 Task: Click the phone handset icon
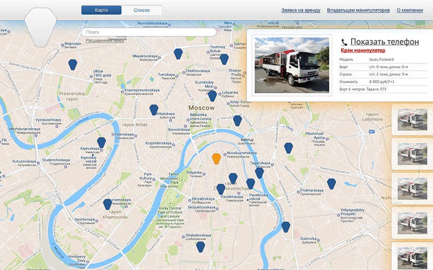(344, 42)
